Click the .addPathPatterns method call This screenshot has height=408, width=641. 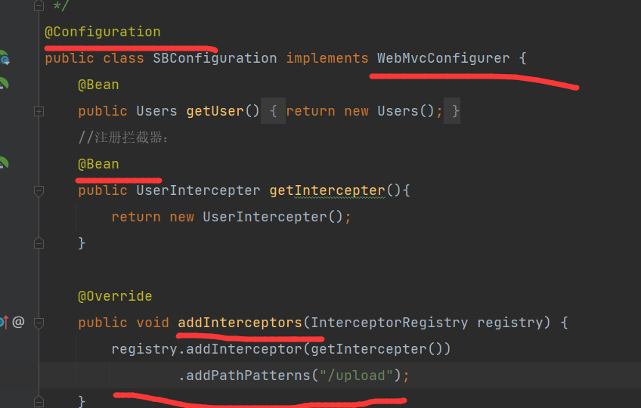244,376
